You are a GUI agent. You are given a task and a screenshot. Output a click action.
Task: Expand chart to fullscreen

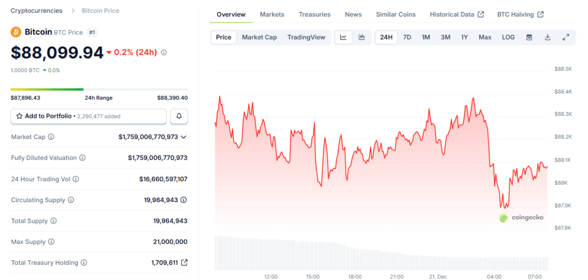(x=565, y=37)
